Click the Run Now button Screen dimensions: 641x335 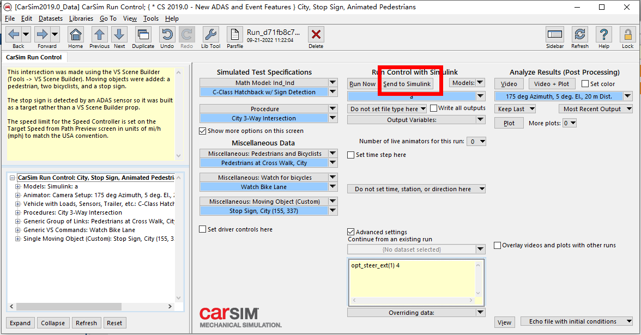tap(362, 84)
